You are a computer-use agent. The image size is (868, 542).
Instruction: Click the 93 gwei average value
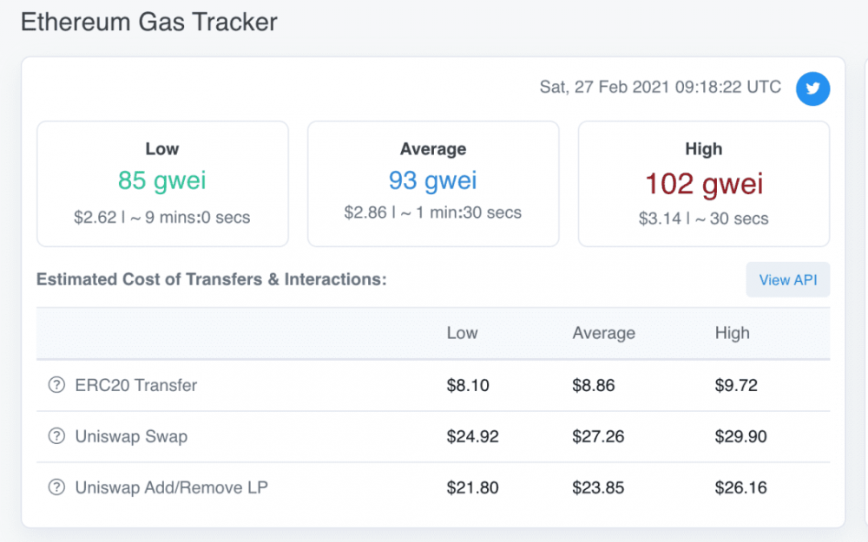coord(433,180)
